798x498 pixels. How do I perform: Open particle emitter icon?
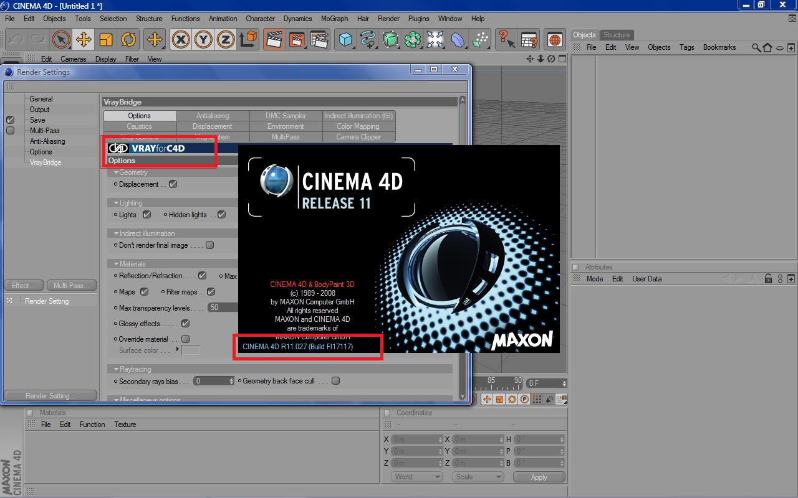[480, 40]
